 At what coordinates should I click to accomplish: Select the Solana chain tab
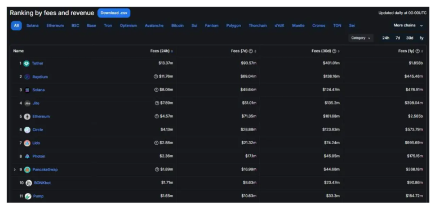(x=33, y=25)
